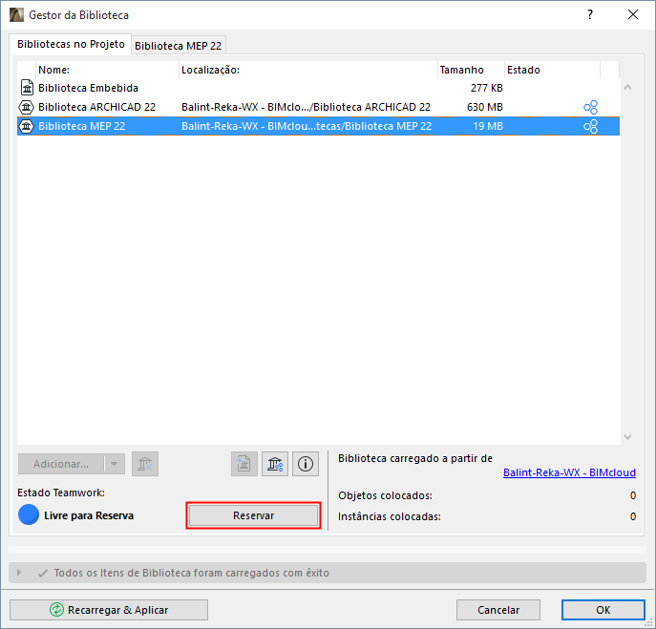Open the Biblioteca MEP 22 tab
656x629 pixels.
pyautogui.click(x=179, y=46)
